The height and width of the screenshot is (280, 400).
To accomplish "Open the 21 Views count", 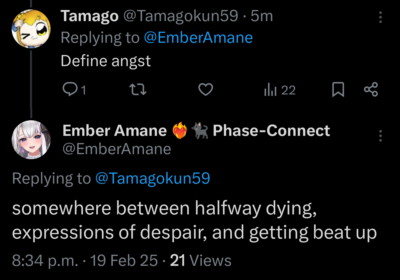I will pyautogui.click(x=201, y=261).
